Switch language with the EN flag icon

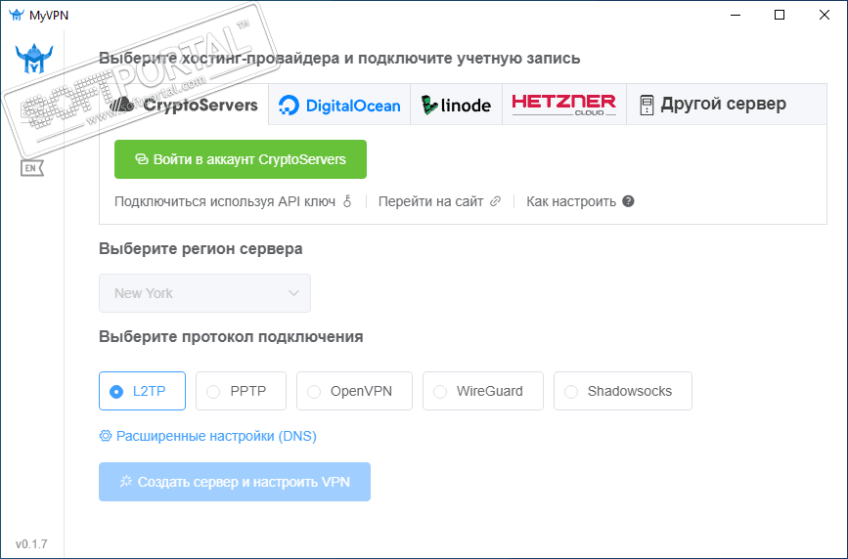[32, 168]
